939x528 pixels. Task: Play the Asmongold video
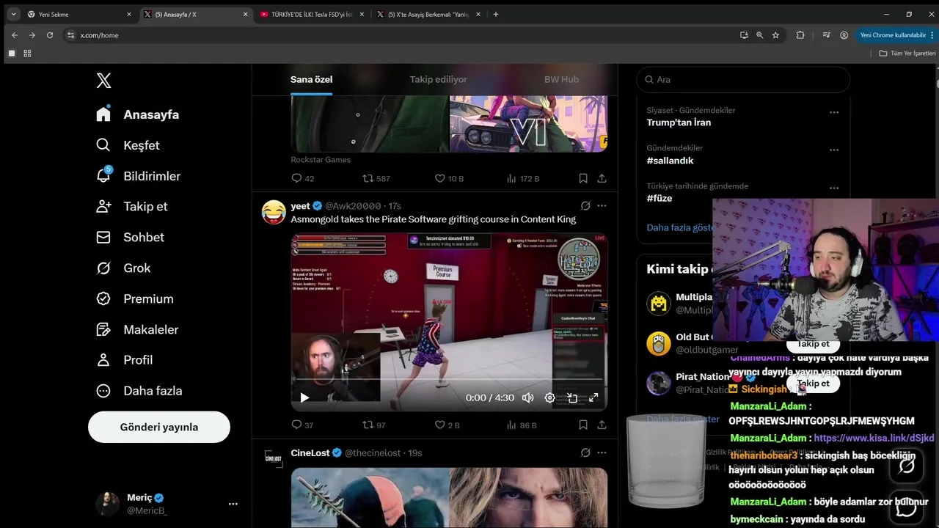[x=304, y=397]
